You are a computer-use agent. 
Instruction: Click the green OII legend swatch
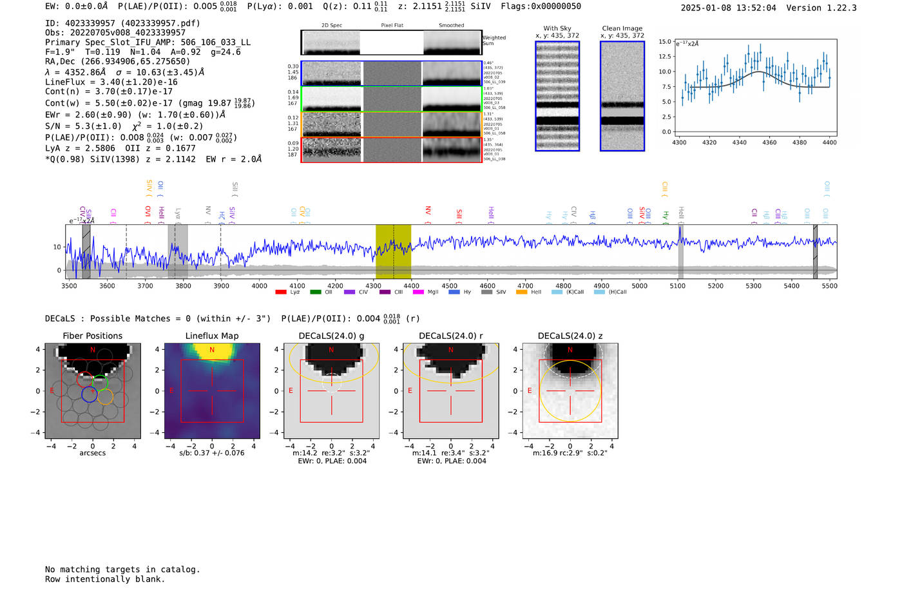pyautogui.click(x=315, y=292)
